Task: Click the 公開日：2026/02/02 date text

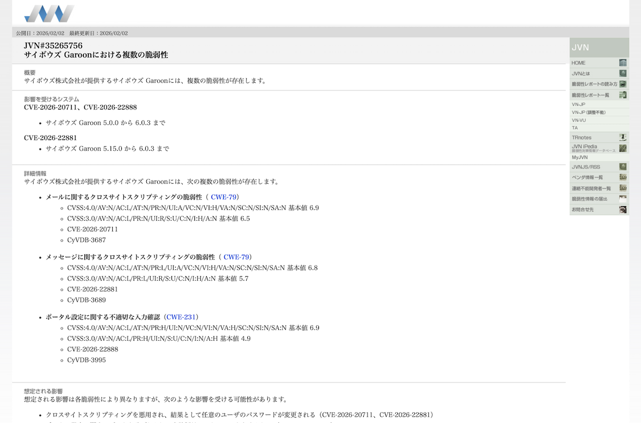Action: coord(40,33)
